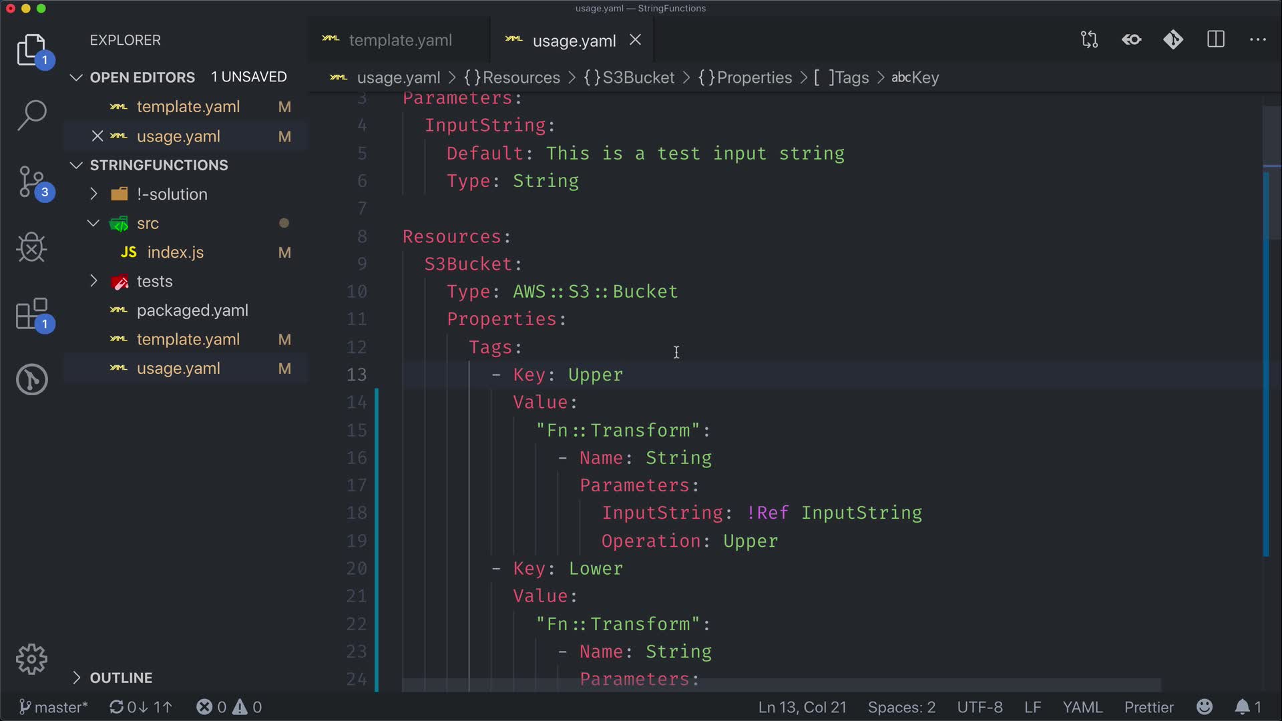Open the Search view in activity bar
The height and width of the screenshot is (721, 1282).
tap(31, 115)
